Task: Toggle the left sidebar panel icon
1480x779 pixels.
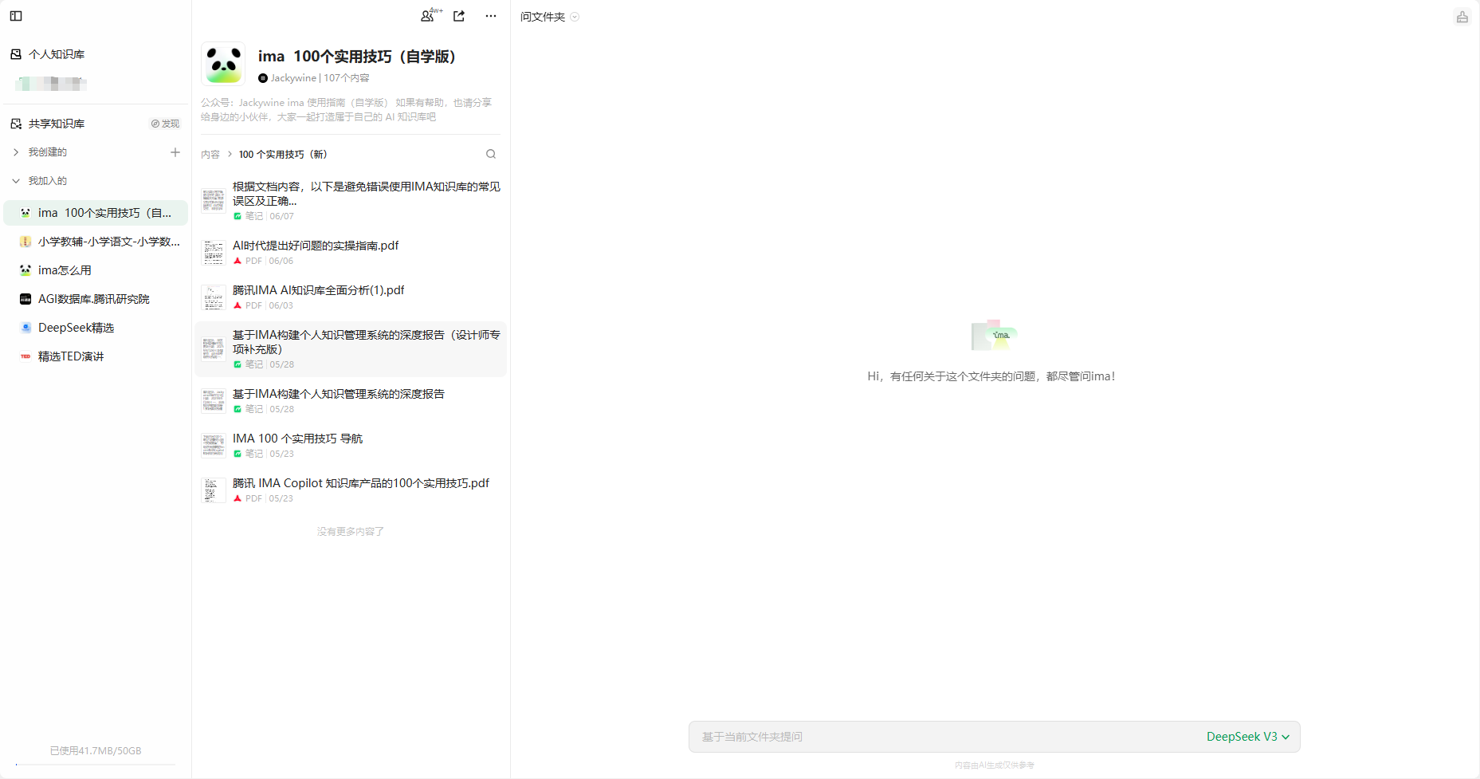Action: point(16,16)
